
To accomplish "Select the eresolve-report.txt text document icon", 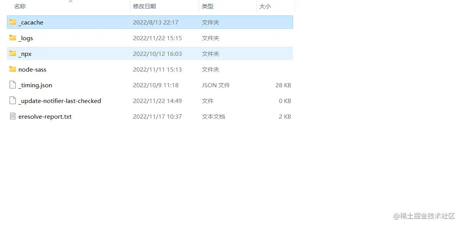I will (13, 116).
